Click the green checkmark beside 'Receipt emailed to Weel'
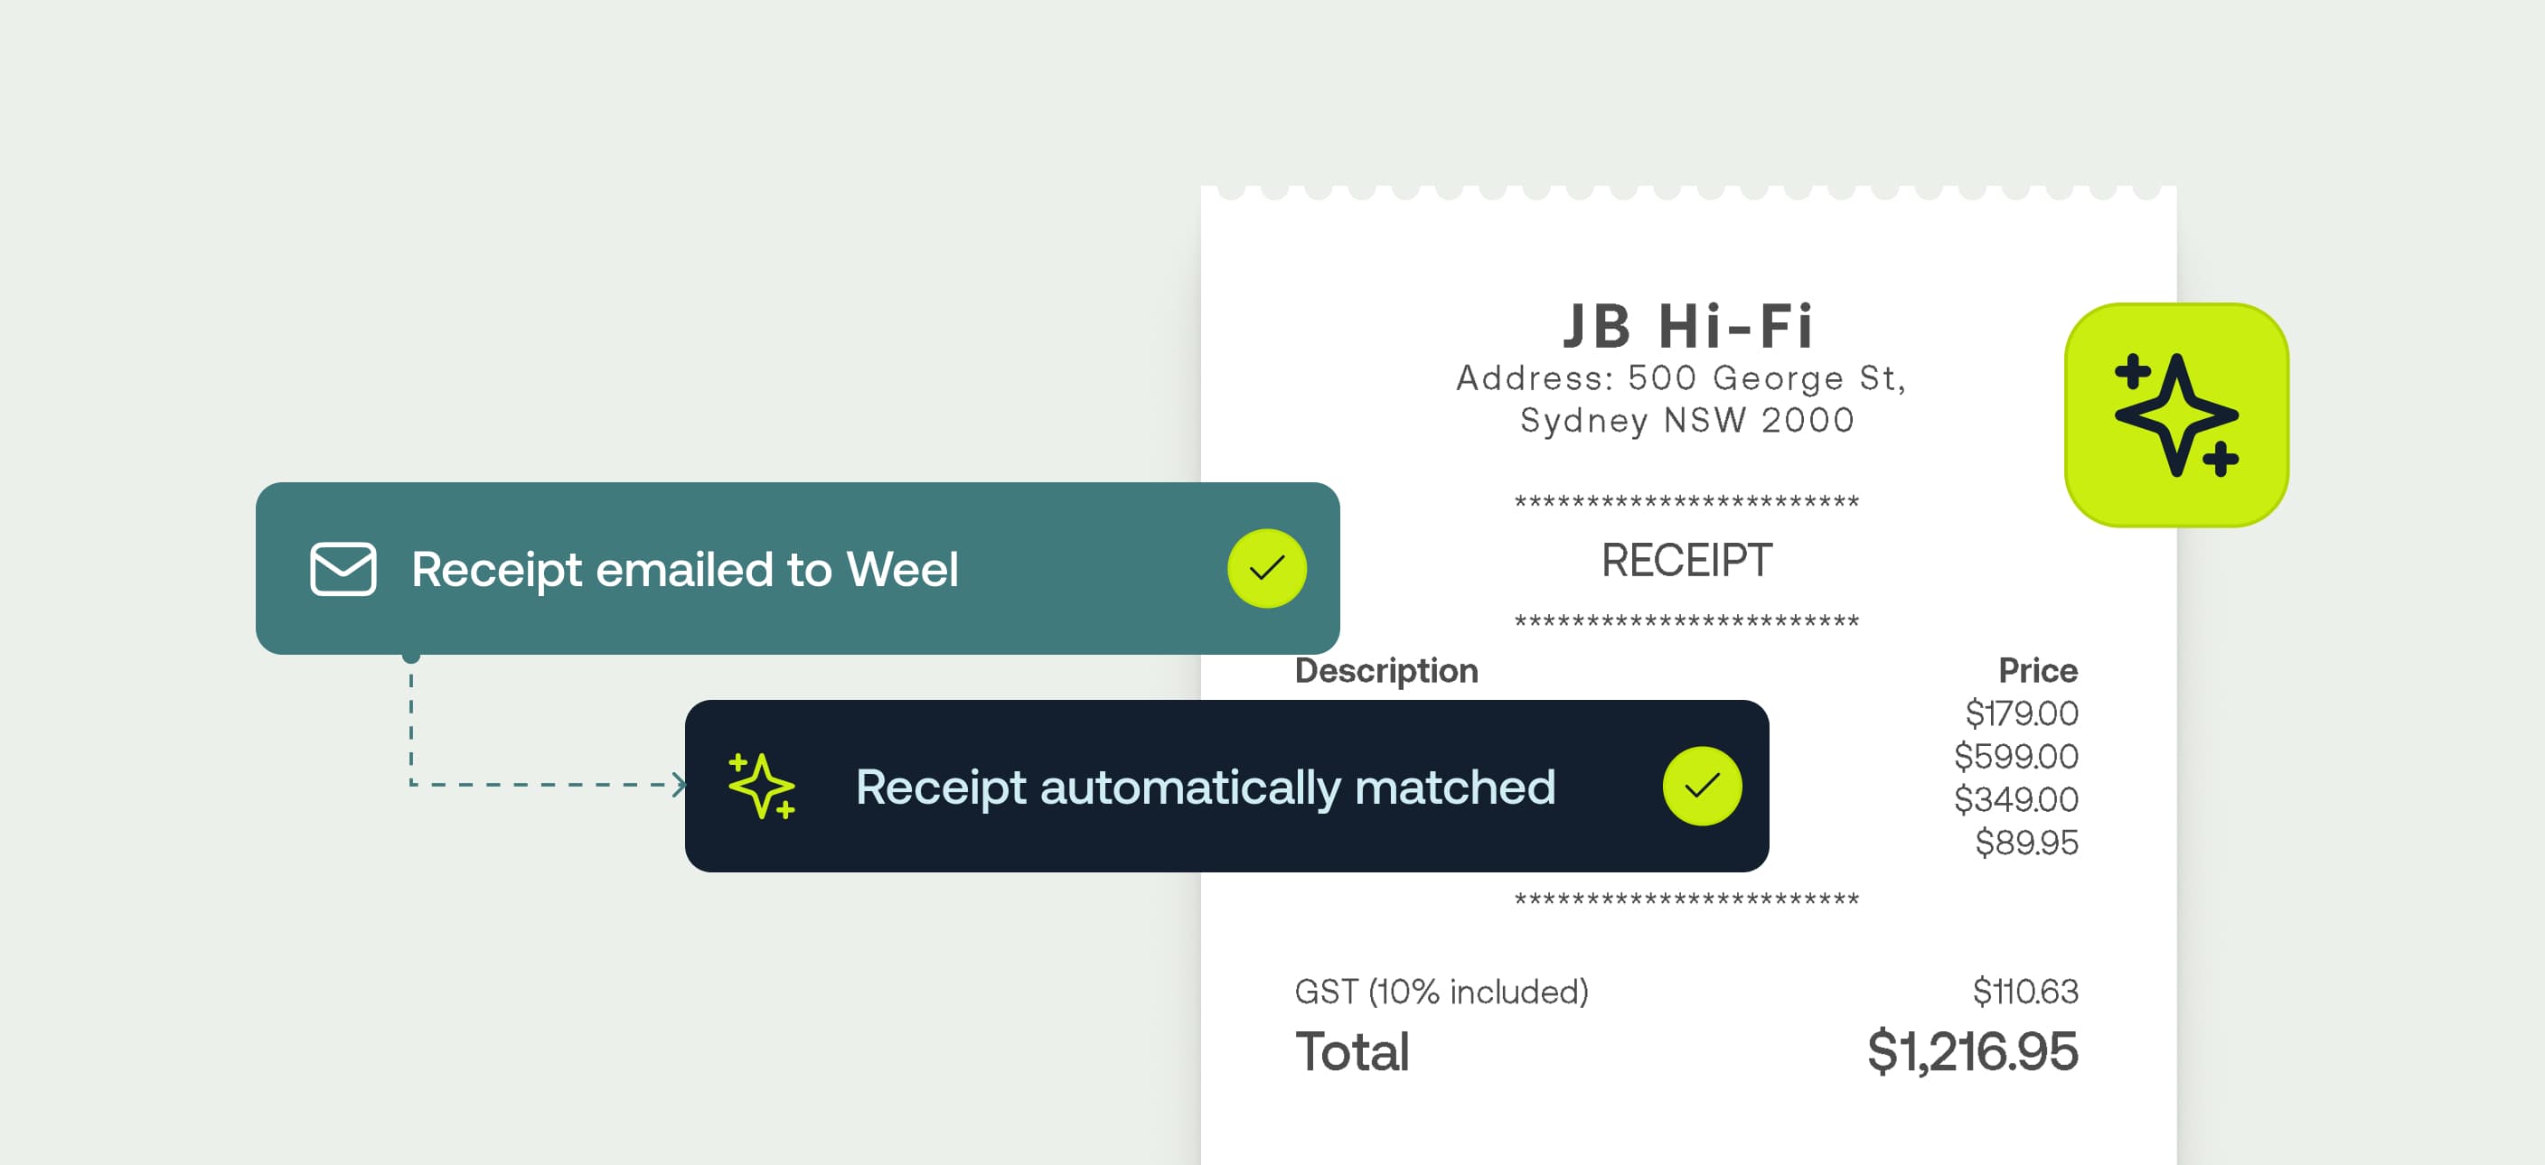 coord(1266,569)
